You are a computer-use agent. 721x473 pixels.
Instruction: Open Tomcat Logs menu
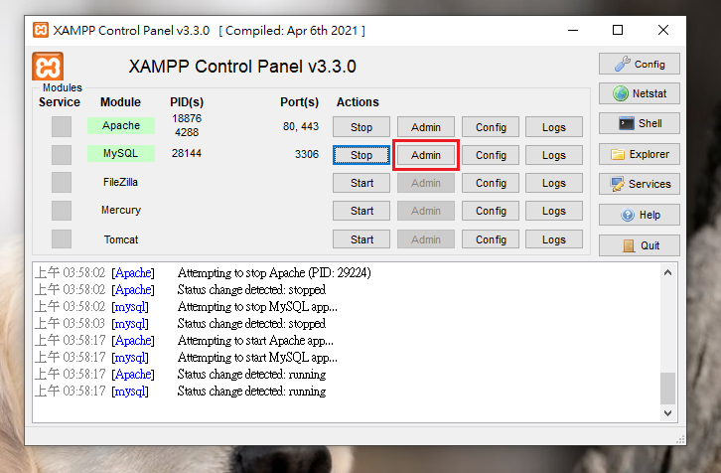click(554, 239)
